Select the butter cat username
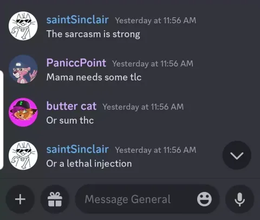Image resolution: width=260 pixels, height=220 pixels. coord(71,106)
